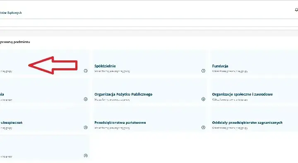Click the circled arrow on Organizacja Pożytku Publicznego card
Screen dimensions: 298x163
coord(203,99)
